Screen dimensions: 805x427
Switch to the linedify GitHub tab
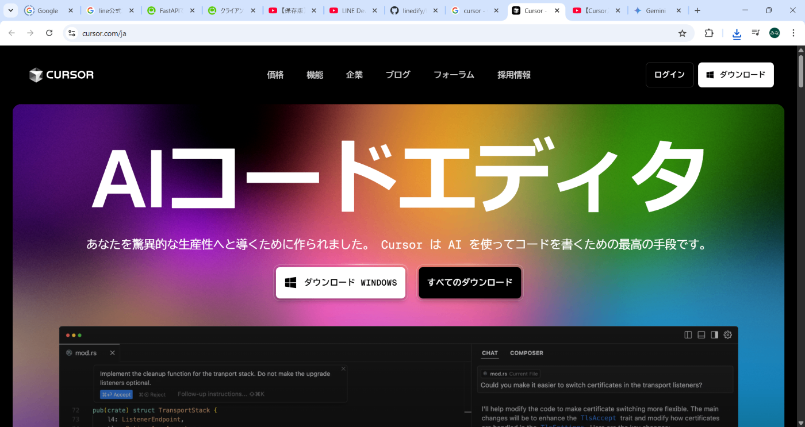414,10
